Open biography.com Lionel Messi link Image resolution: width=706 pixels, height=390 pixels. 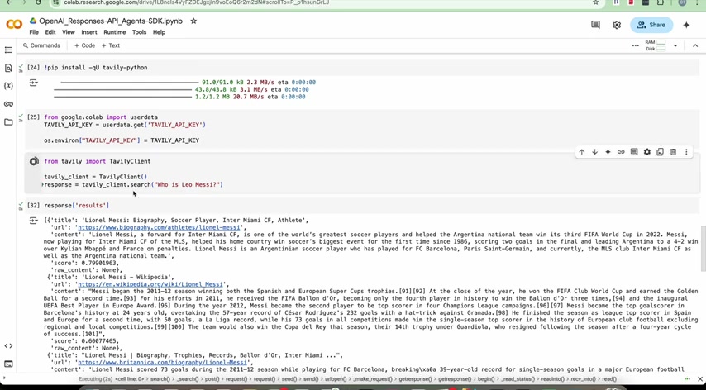(160, 227)
